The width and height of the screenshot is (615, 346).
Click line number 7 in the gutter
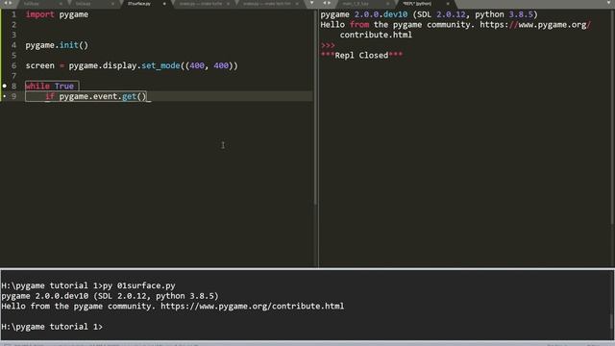tap(13, 76)
